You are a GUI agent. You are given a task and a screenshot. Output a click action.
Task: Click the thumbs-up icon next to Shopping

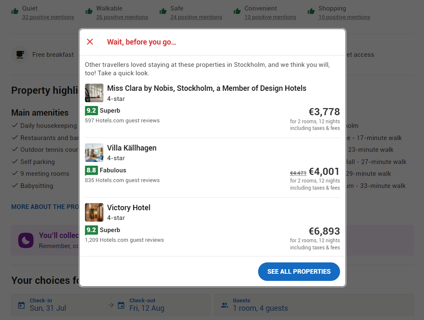tap(311, 11)
